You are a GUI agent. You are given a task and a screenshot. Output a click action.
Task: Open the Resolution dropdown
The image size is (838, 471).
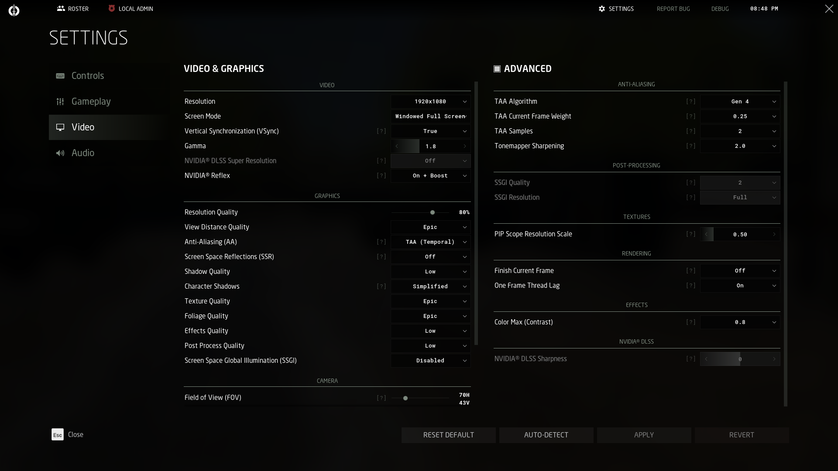click(430, 102)
